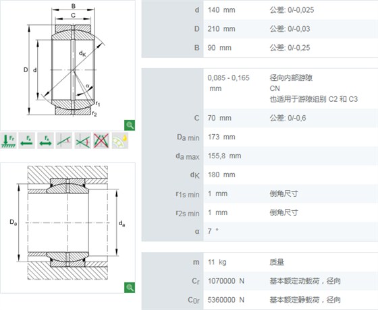The width and height of the screenshot is (378, 310).
Task: Click the note mentioning C2 和 C3
Action: point(314,99)
